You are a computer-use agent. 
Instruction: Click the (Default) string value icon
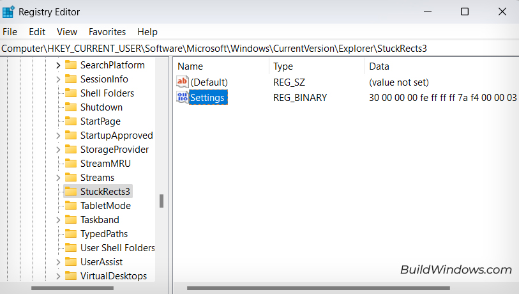point(183,82)
